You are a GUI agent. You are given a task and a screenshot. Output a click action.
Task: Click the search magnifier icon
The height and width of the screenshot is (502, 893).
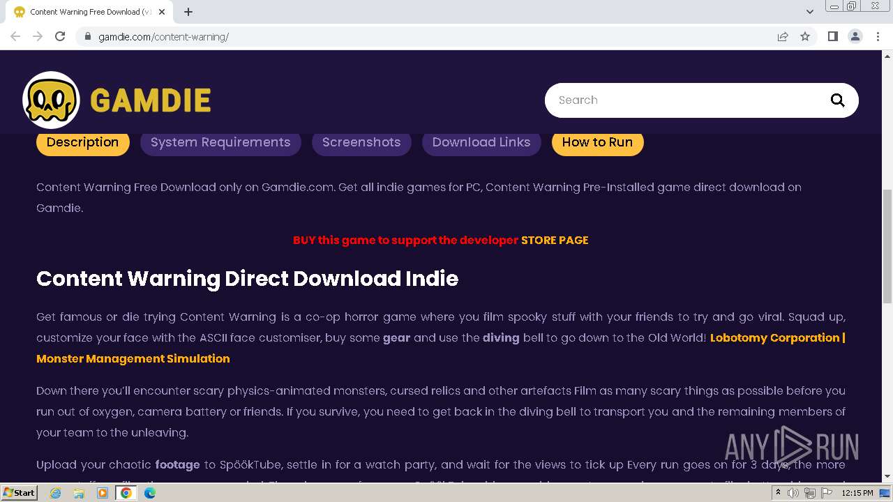pyautogui.click(x=838, y=100)
